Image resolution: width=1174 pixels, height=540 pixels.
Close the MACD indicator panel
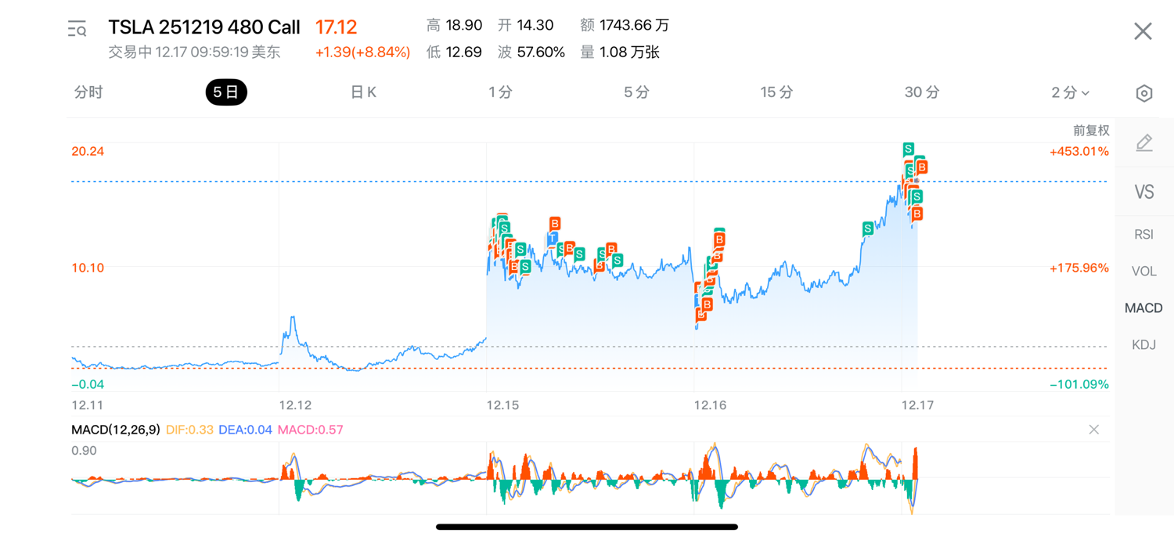(1093, 430)
